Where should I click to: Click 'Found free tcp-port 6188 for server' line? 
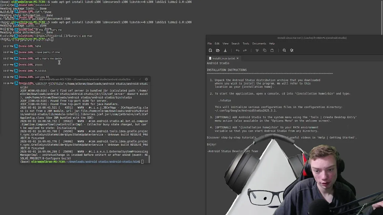click(68, 101)
